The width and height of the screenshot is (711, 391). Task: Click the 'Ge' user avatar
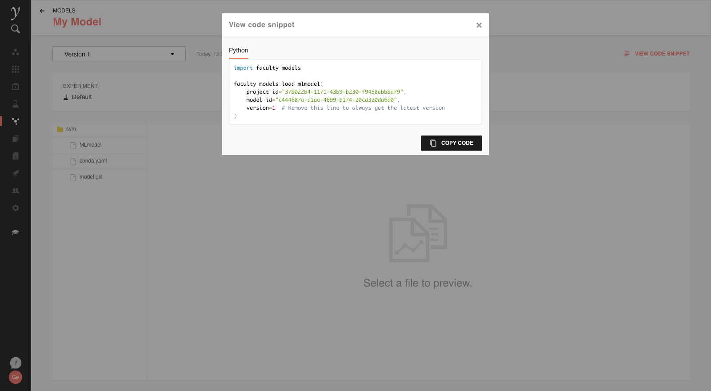click(x=16, y=377)
